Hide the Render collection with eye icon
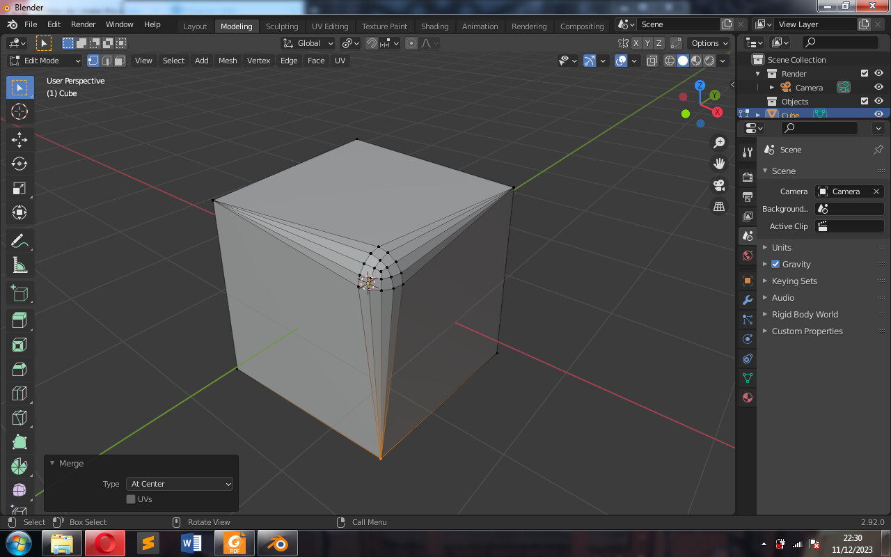 point(879,73)
